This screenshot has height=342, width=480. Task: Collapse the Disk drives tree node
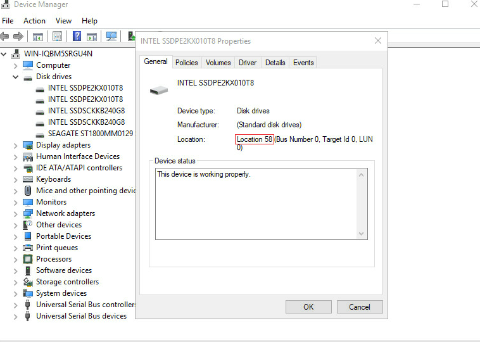coord(15,77)
